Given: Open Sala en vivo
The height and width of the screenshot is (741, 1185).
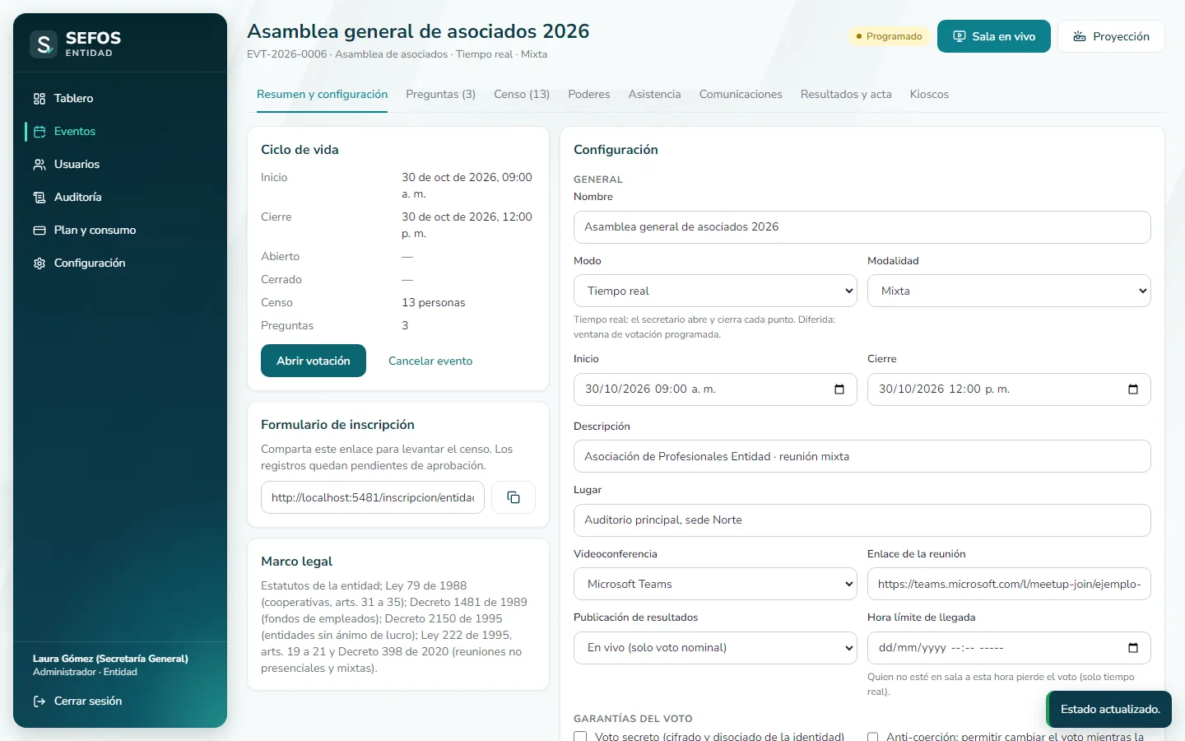Looking at the screenshot, I should [x=994, y=36].
